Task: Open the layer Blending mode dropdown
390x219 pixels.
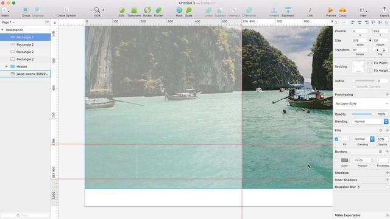Action: click(x=370, y=122)
